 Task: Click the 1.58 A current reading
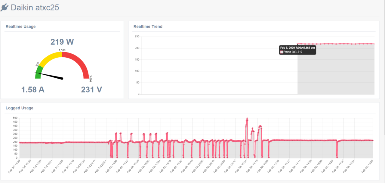(x=33, y=89)
